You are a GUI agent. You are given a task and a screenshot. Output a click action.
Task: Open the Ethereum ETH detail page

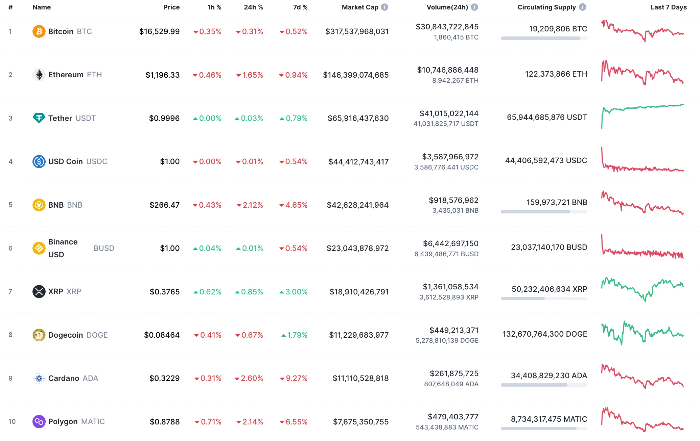66,75
